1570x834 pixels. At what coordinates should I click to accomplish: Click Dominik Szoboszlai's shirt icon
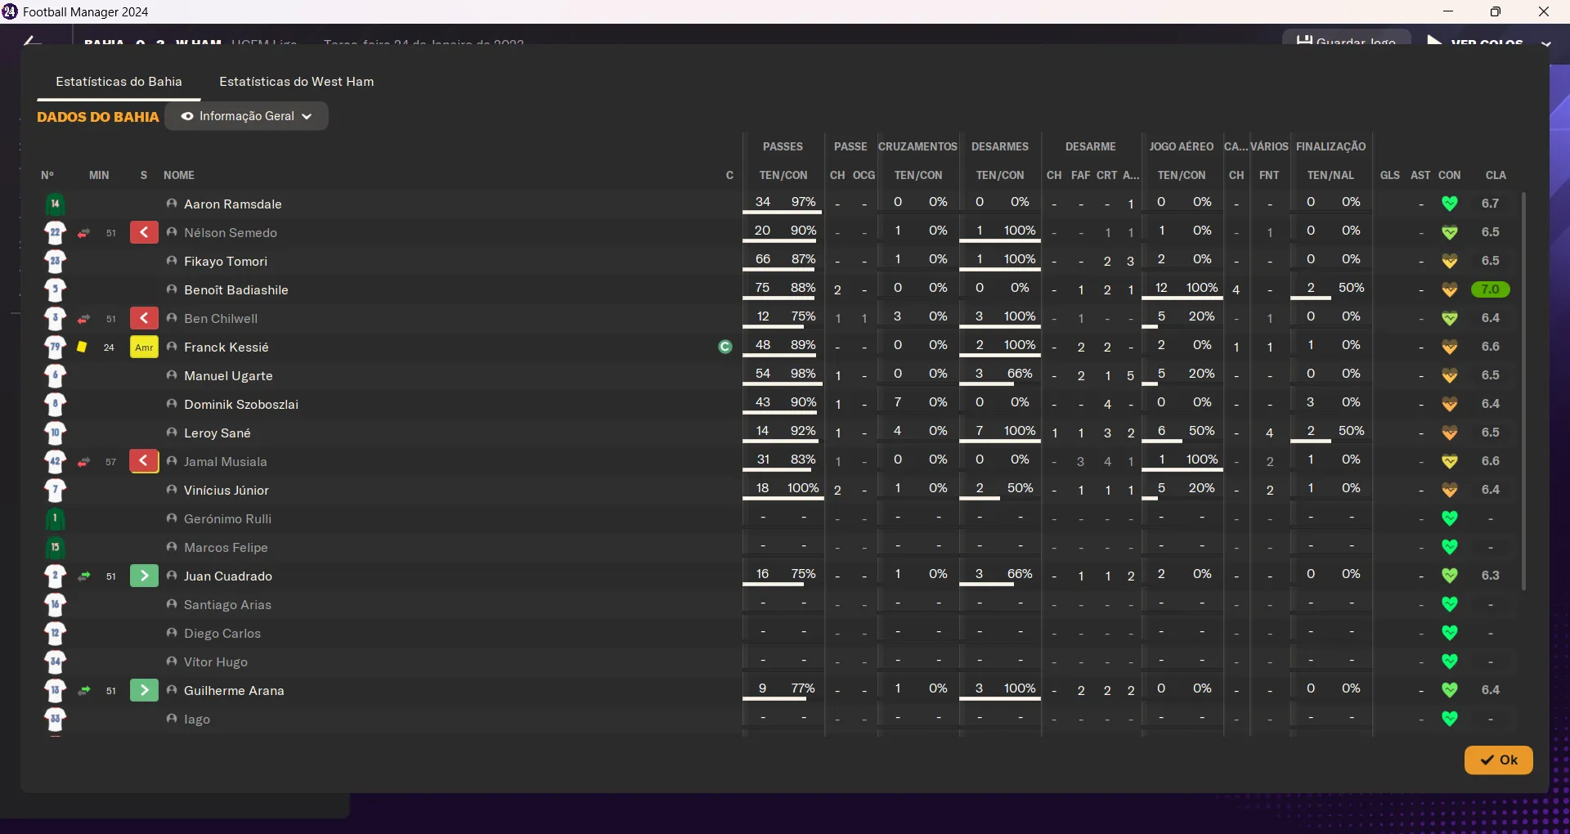click(x=55, y=404)
